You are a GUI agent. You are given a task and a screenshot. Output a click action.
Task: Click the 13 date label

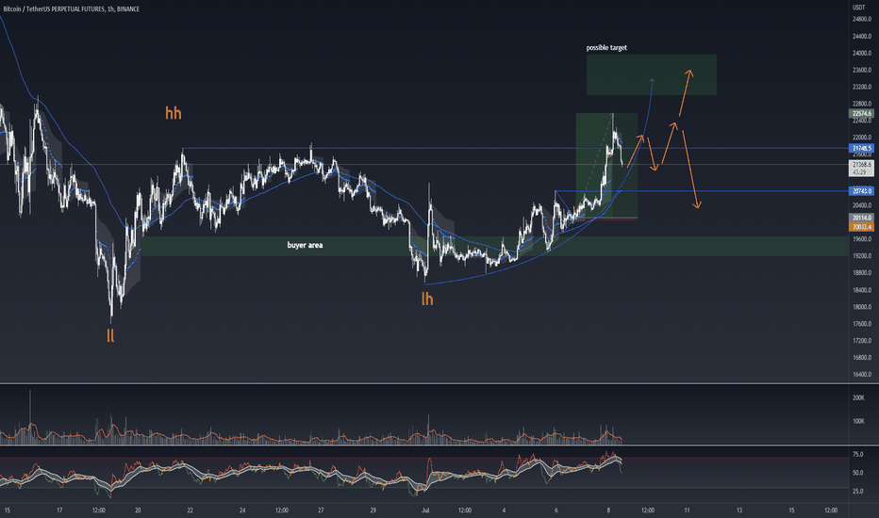(x=739, y=510)
